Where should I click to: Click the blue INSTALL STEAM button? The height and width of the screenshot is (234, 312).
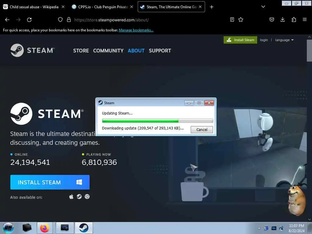pos(50,182)
